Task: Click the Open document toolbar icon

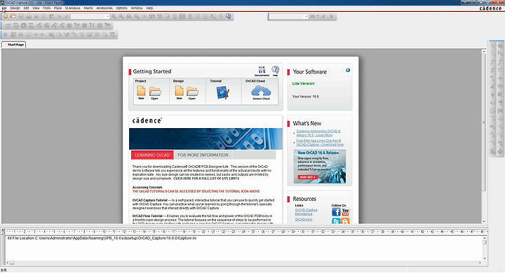Action: click(x=13, y=16)
